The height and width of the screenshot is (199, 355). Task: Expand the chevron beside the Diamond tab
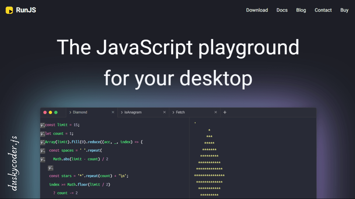pos(70,112)
